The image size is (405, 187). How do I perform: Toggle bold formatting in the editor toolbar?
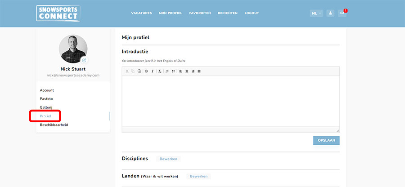point(146,71)
